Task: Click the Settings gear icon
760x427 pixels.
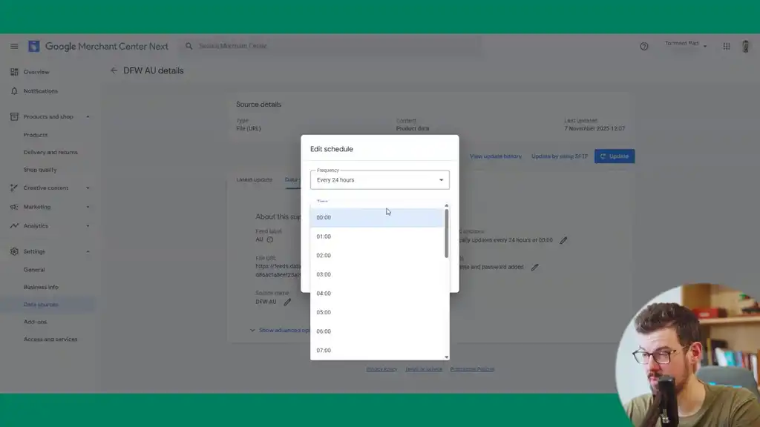Action: [x=15, y=251]
